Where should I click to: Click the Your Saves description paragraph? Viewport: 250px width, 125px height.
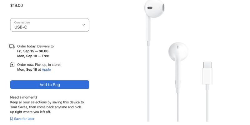tap(47, 107)
